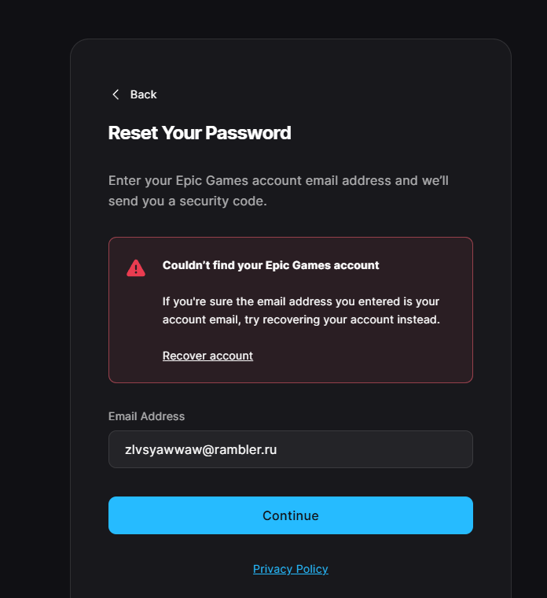
Task: Focus the Email Address input field
Action: tap(291, 449)
